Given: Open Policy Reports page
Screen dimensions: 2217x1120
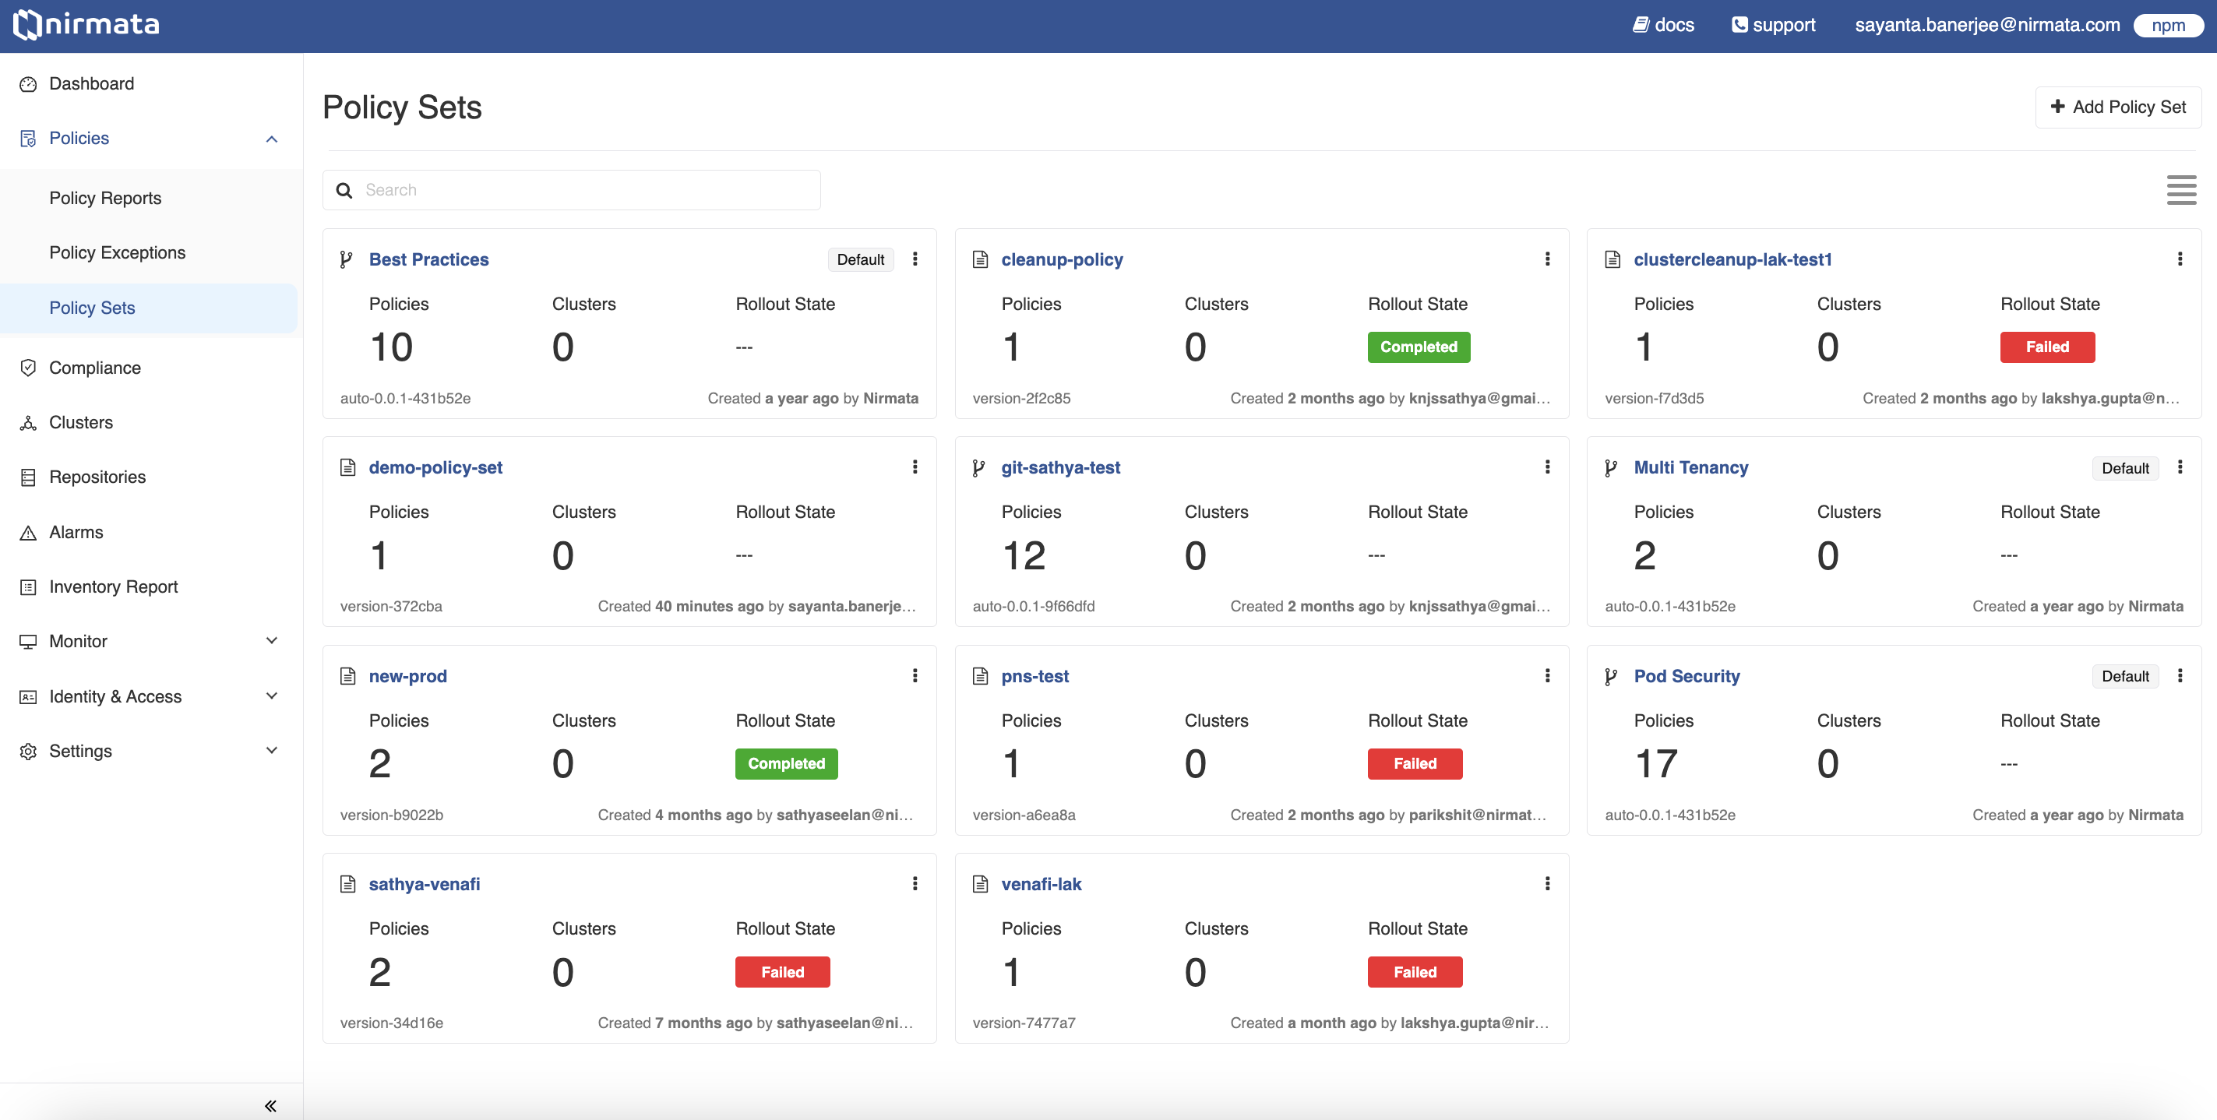Looking at the screenshot, I should (x=105, y=198).
